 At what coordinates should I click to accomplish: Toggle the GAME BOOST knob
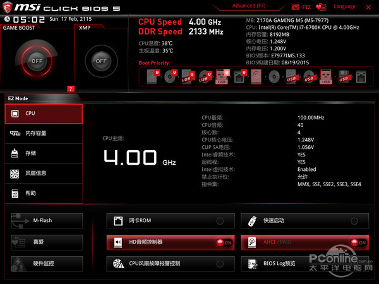tap(37, 61)
